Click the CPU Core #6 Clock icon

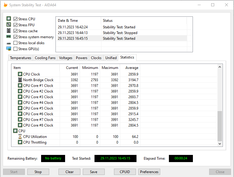point(20,114)
